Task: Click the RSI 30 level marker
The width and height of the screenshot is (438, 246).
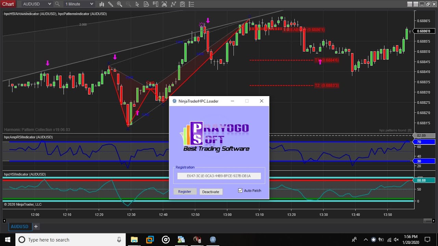Action: click(425, 161)
